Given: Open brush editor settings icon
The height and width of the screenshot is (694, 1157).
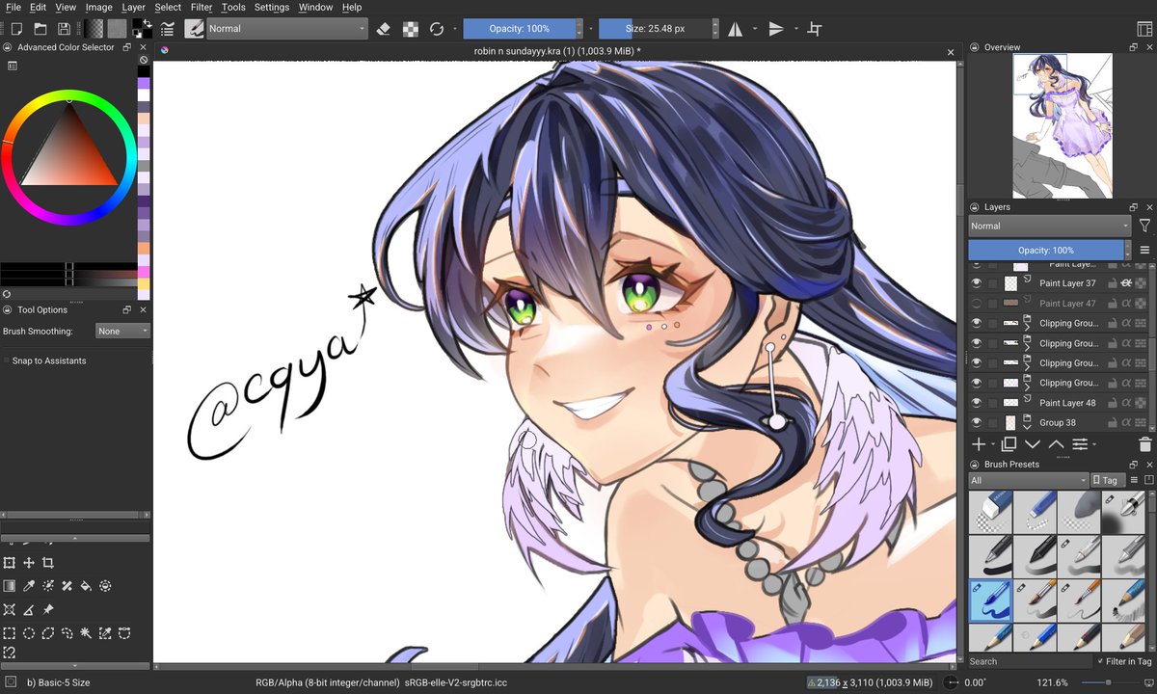Looking at the screenshot, I should click(x=168, y=29).
